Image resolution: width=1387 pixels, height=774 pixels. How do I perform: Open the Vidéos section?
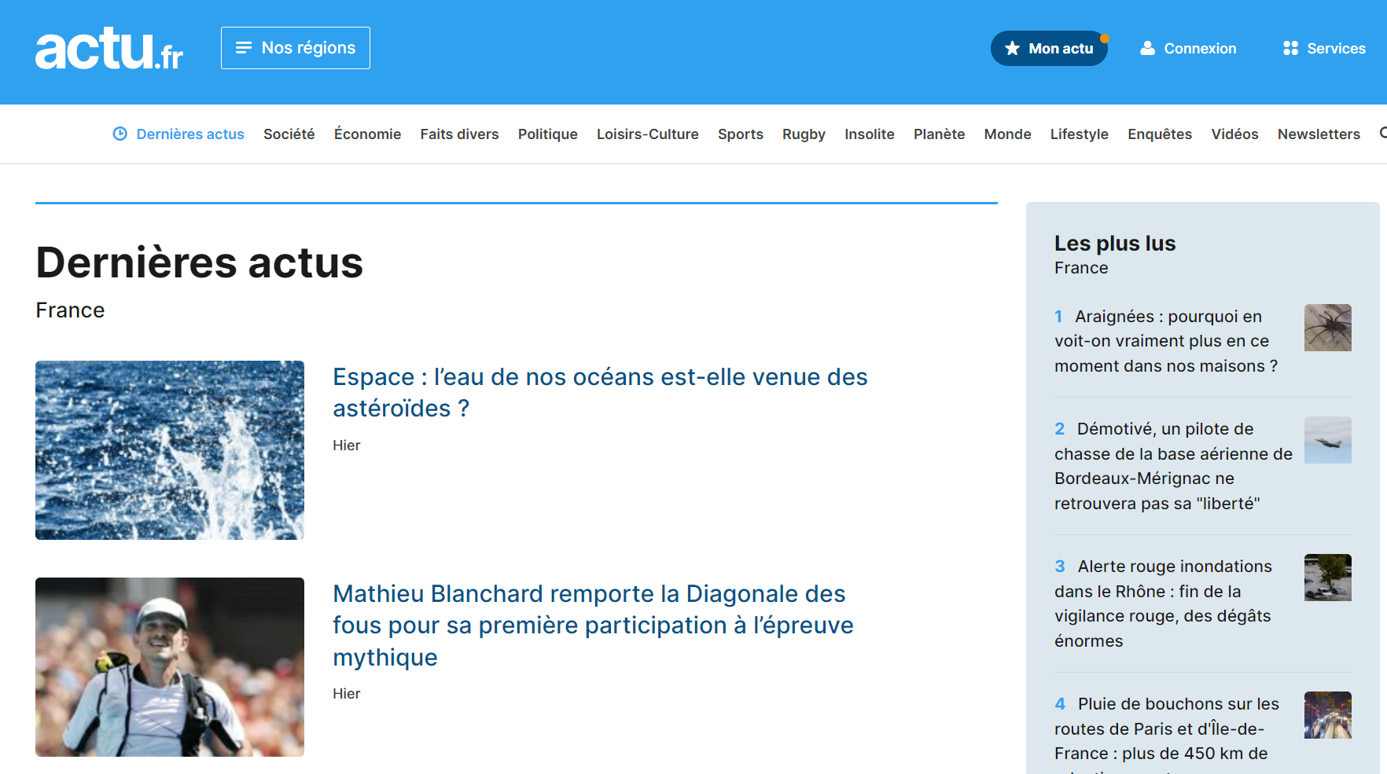(x=1234, y=134)
